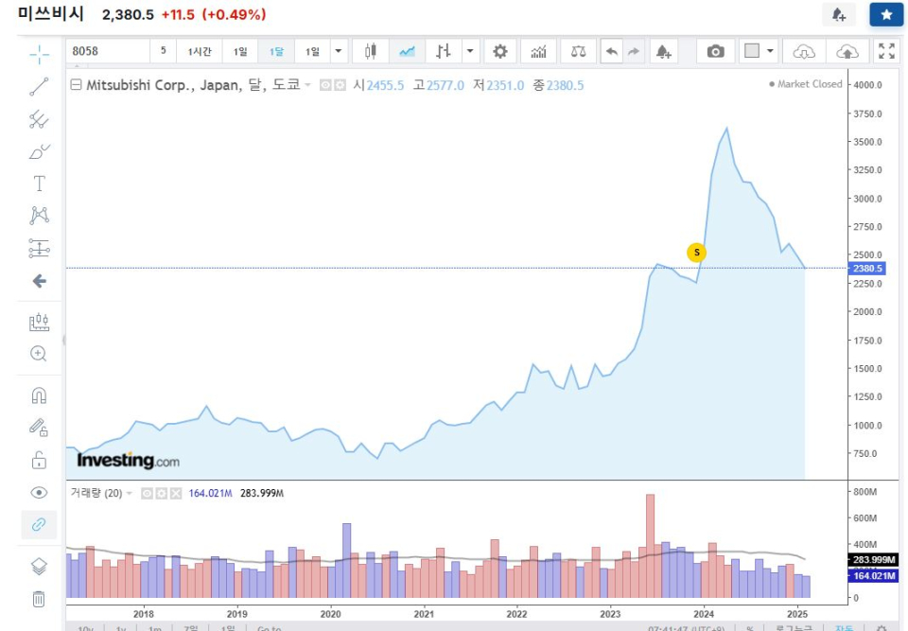Take a chart snapshot with camera
The image size is (908, 631).
(x=715, y=51)
